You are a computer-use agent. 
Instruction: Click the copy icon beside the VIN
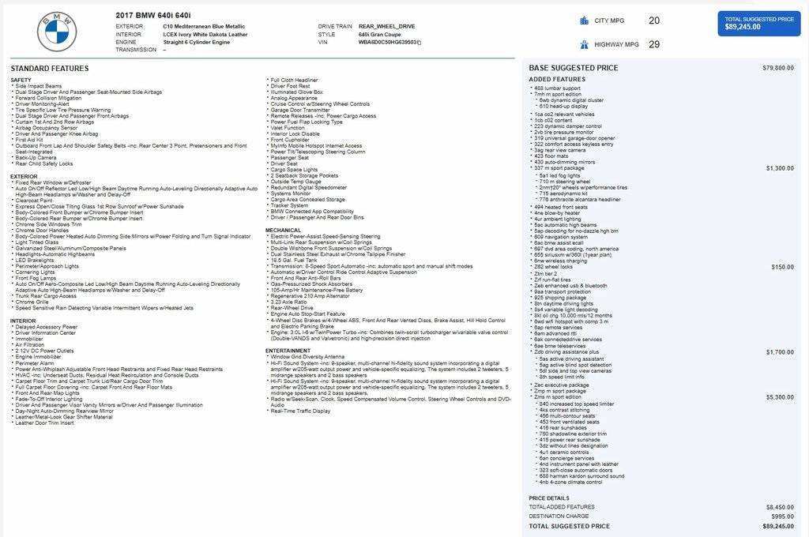pos(419,43)
